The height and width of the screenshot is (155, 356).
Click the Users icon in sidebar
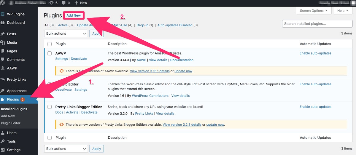[x=3, y=133]
